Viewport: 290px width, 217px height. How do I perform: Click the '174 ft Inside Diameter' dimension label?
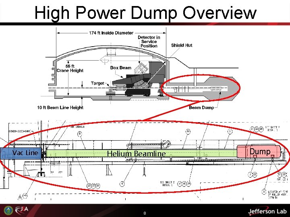pos(111,33)
